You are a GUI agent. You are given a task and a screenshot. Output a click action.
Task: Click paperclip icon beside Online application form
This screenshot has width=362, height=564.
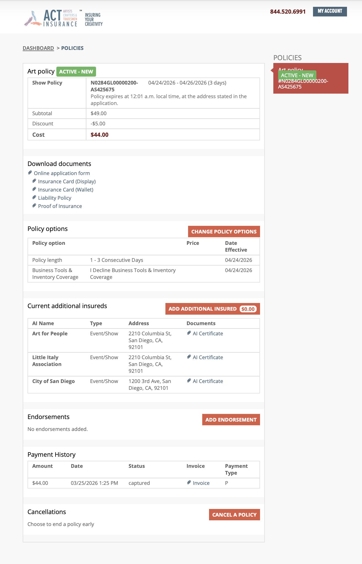tap(30, 173)
